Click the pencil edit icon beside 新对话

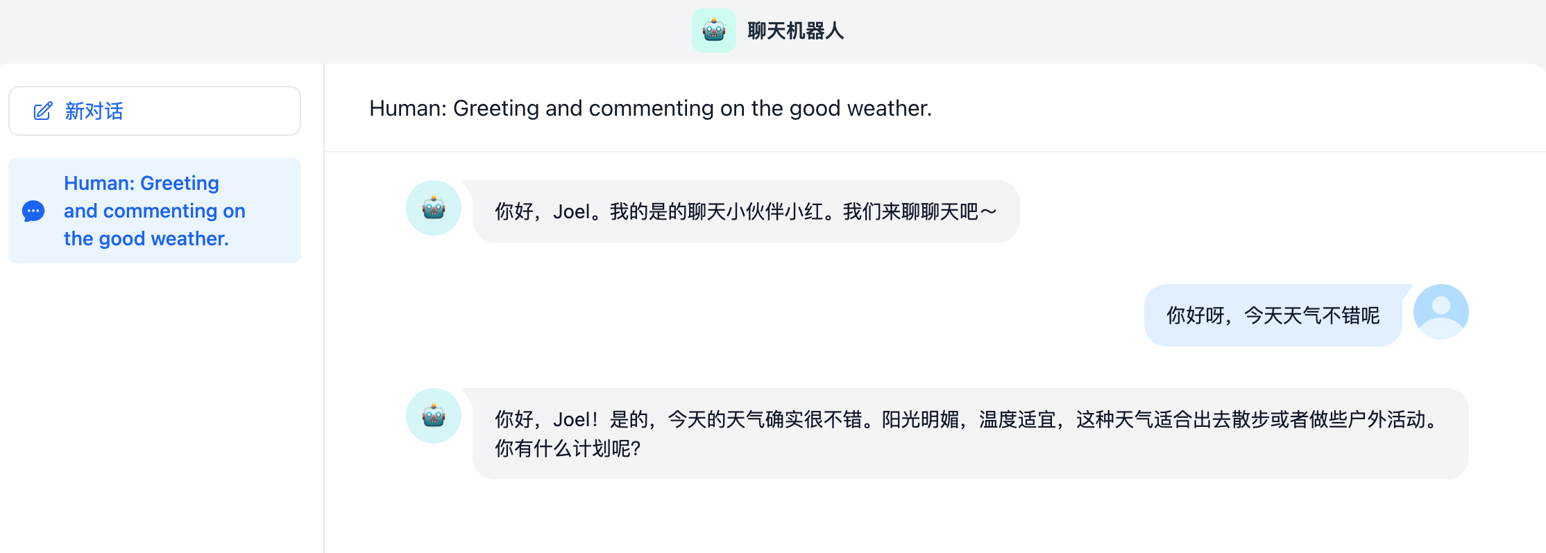click(43, 111)
